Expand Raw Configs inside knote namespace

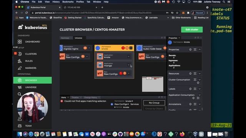click(x=129, y=73)
